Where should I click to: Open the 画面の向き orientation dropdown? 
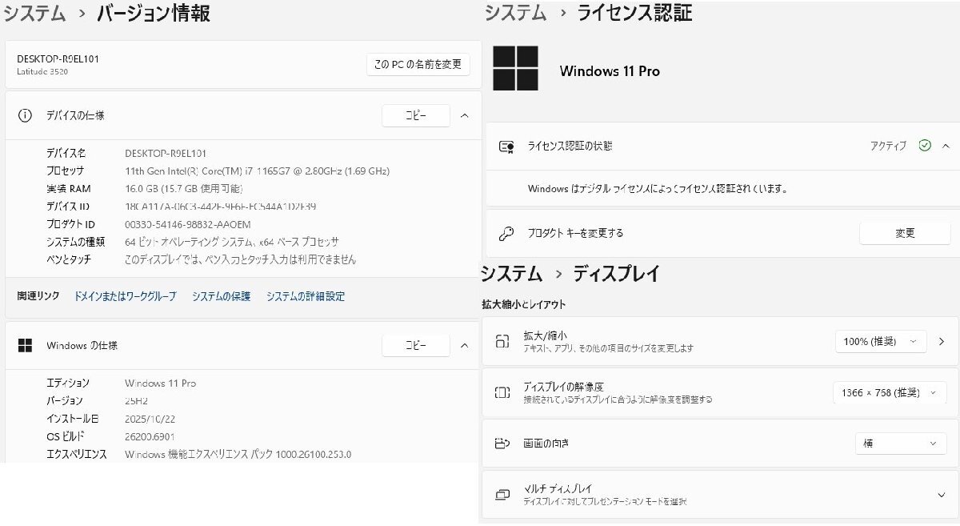tap(901, 443)
